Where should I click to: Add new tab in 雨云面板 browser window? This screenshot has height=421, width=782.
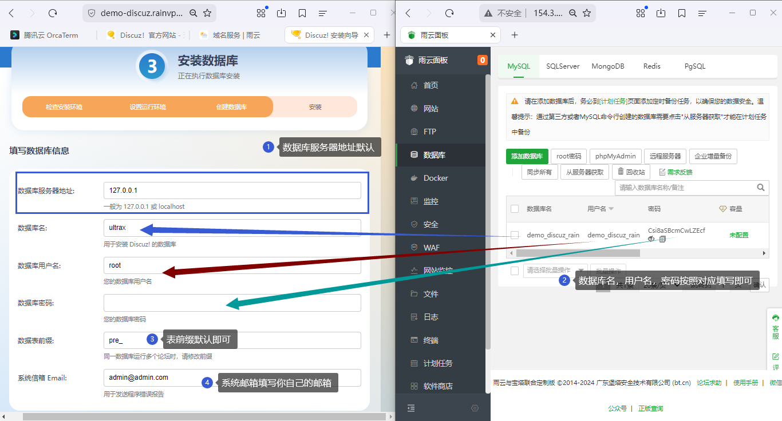click(x=514, y=35)
